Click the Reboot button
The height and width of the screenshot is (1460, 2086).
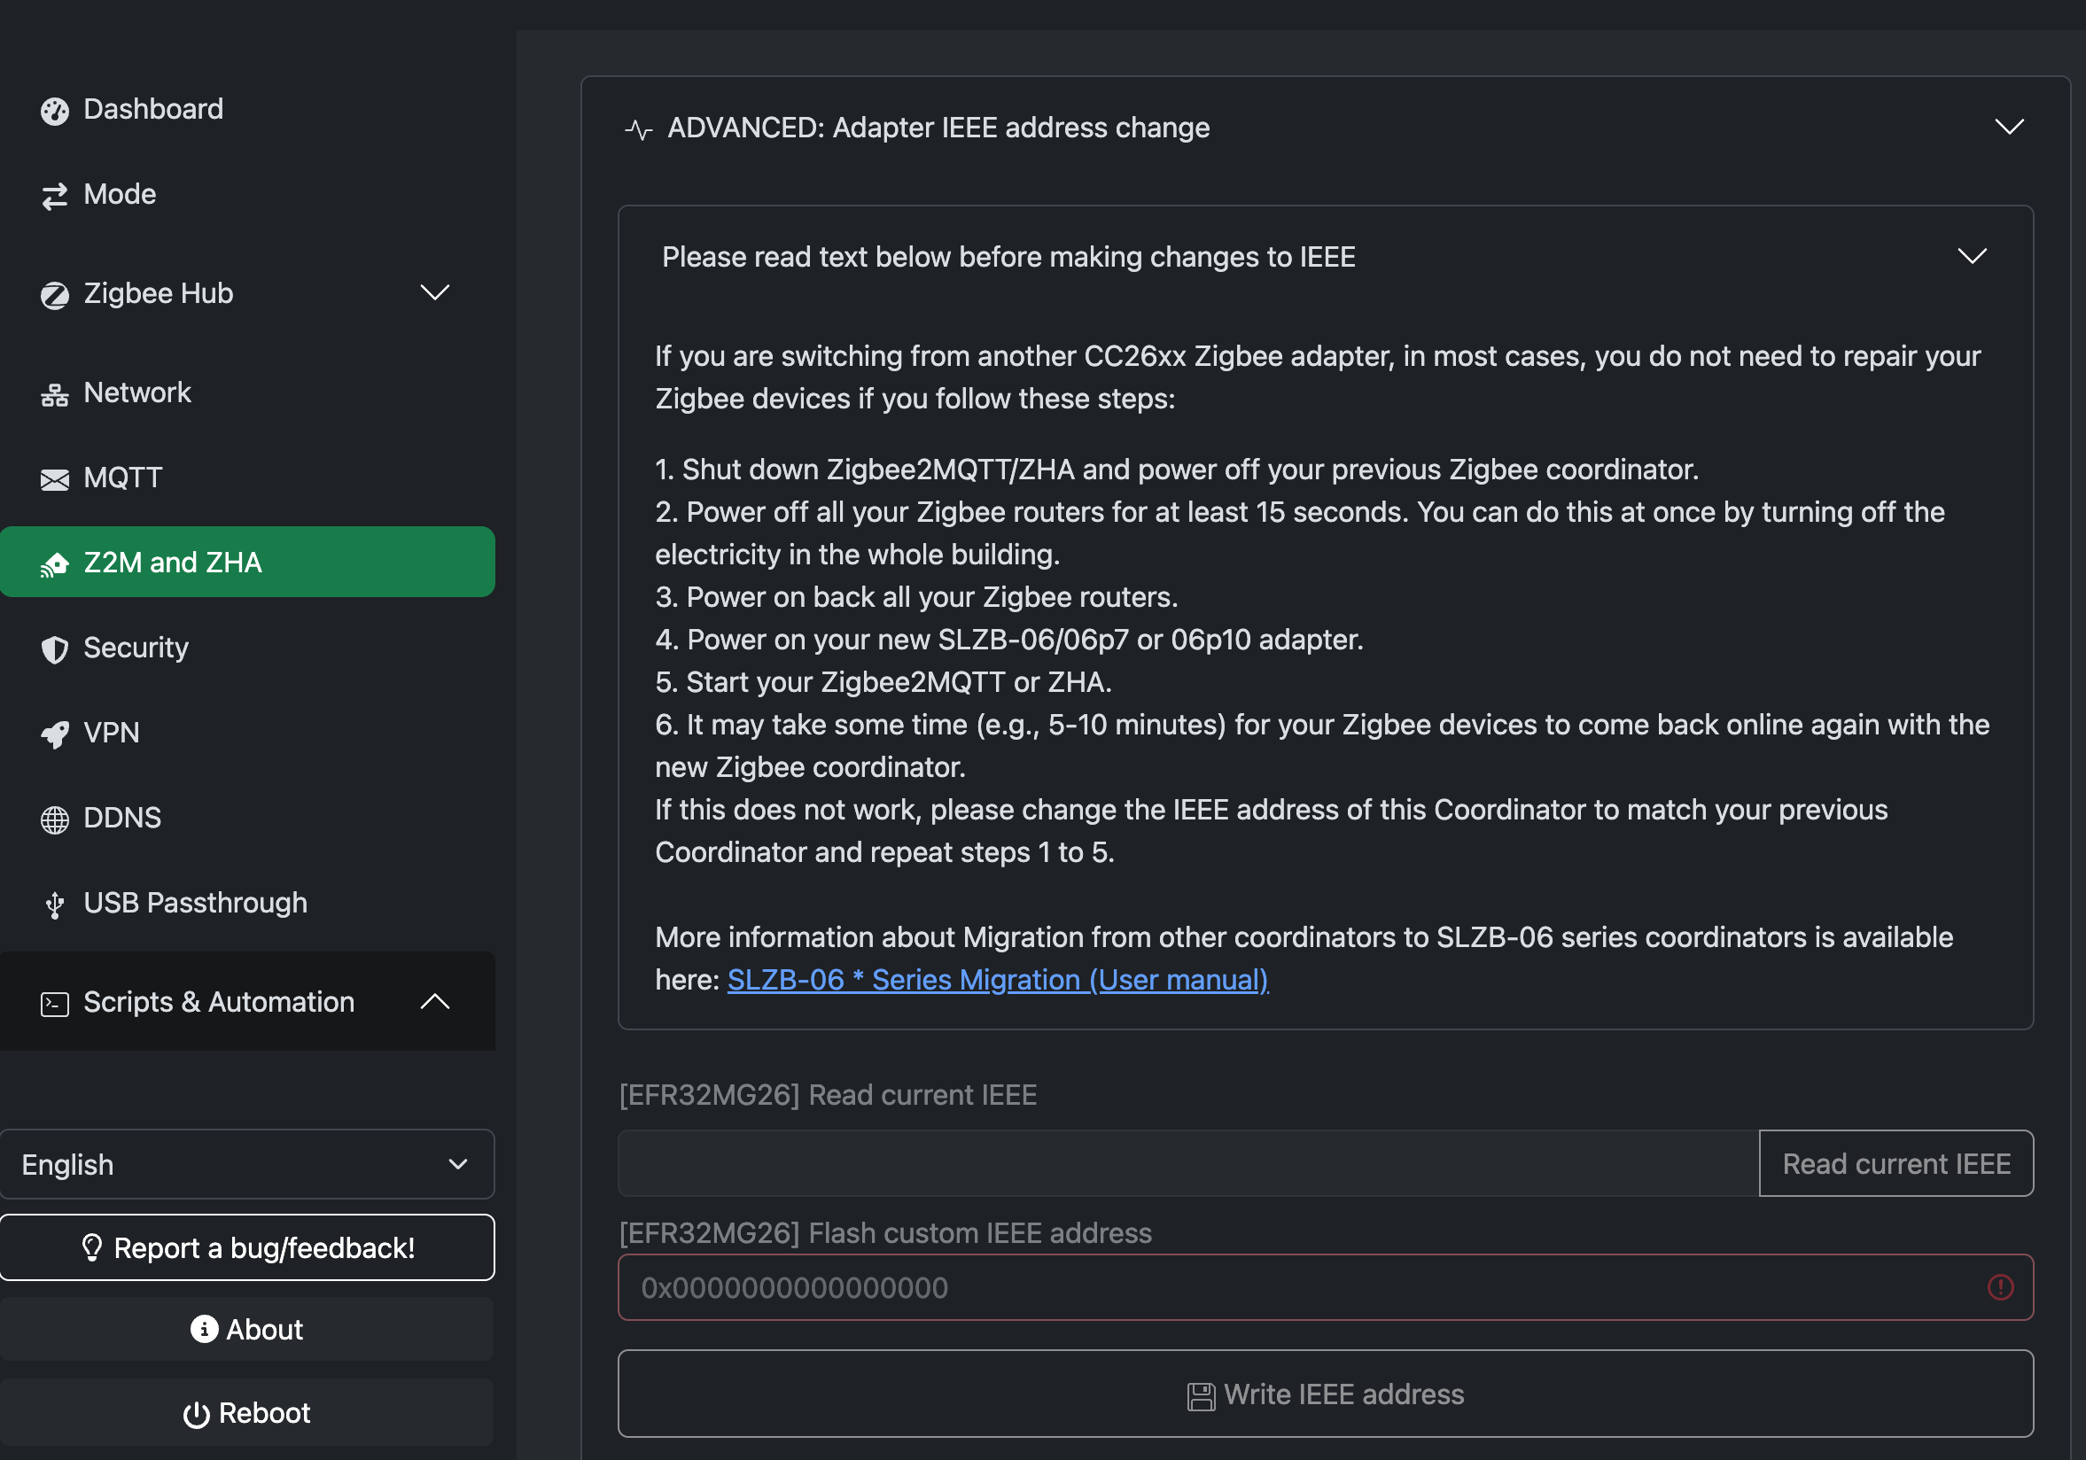coord(247,1413)
